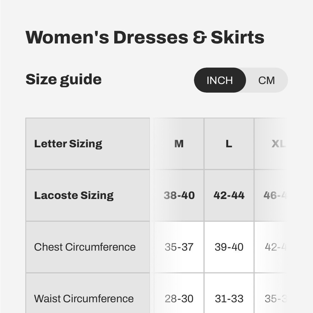Select the INCH unit option
The height and width of the screenshot is (313, 313).
pos(220,80)
